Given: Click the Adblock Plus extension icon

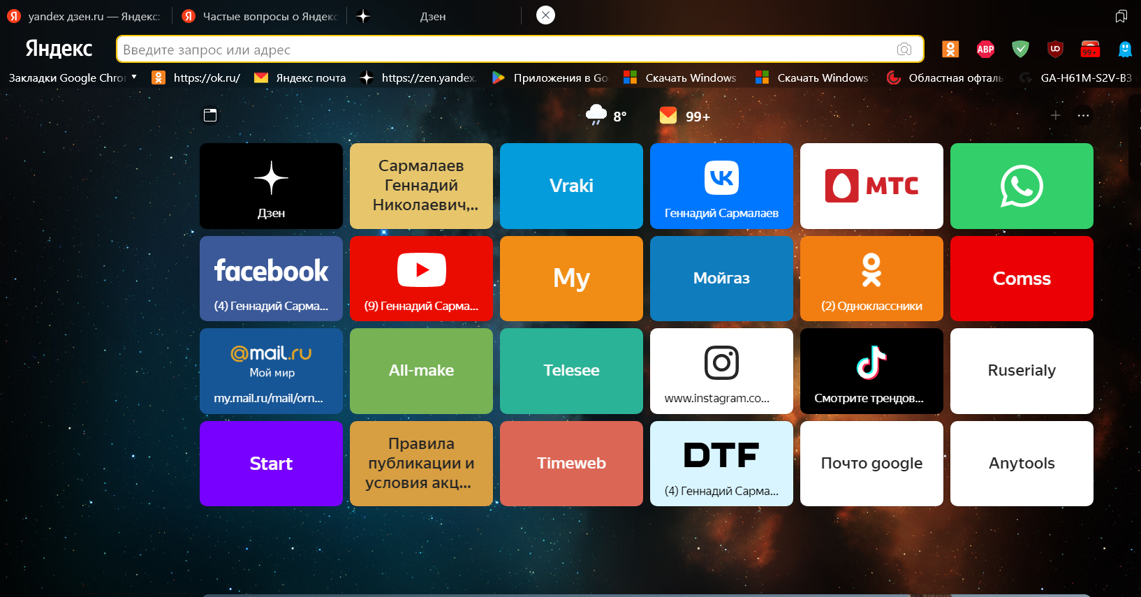Looking at the screenshot, I should tap(985, 49).
